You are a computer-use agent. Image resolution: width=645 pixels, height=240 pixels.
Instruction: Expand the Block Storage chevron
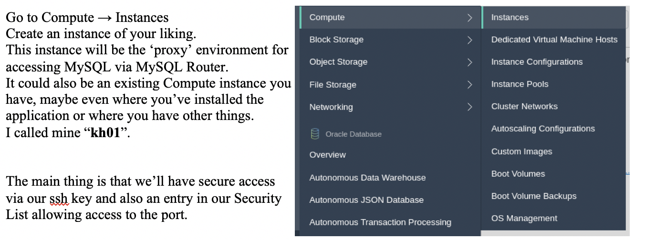tap(470, 40)
